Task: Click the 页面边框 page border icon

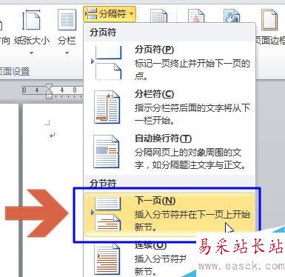Action: tap(269, 20)
